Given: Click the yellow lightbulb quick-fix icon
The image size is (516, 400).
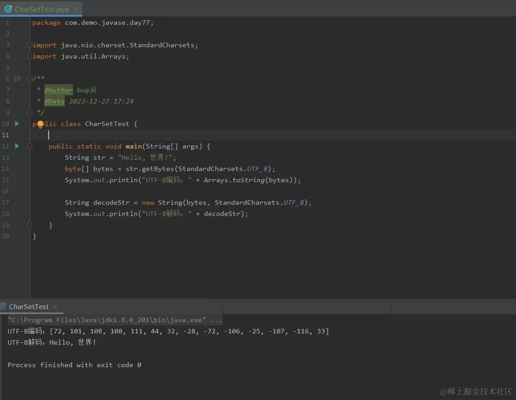Looking at the screenshot, I should click(x=40, y=124).
